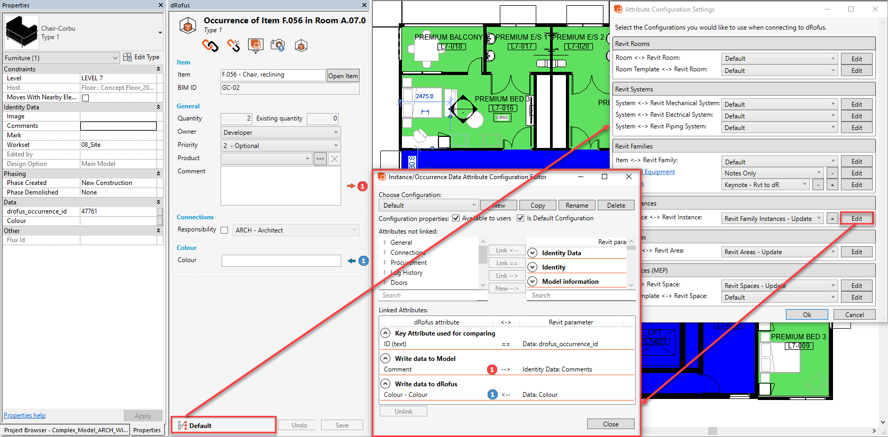Click the monitor display icon with dropdown arrow
The image size is (888, 437).
pyautogui.click(x=255, y=46)
